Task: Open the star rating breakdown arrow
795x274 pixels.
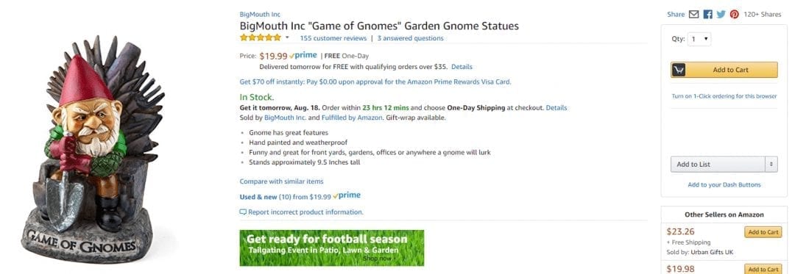Action: [287, 38]
